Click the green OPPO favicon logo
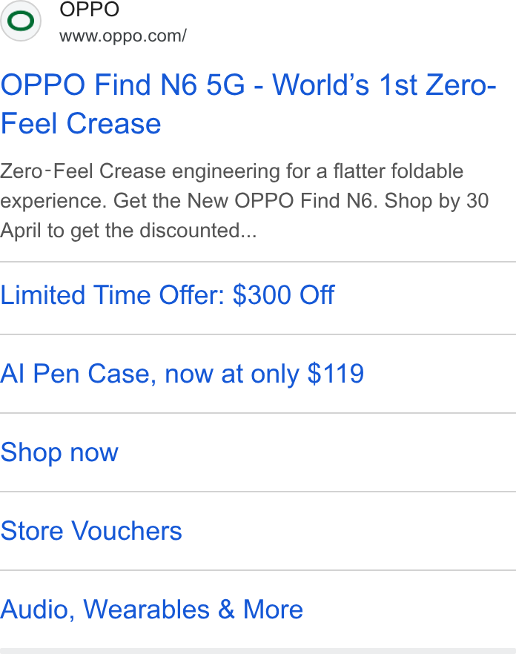516x654 pixels. (21, 21)
